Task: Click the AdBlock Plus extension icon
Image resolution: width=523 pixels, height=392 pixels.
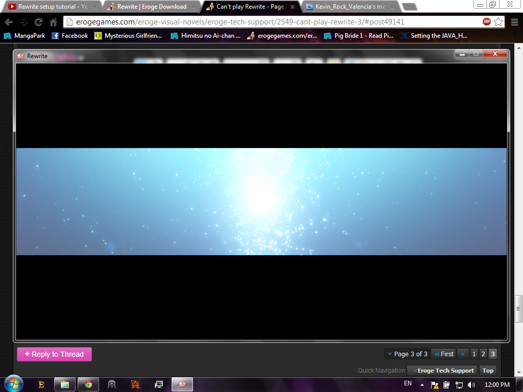Action: [x=486, y=22]
